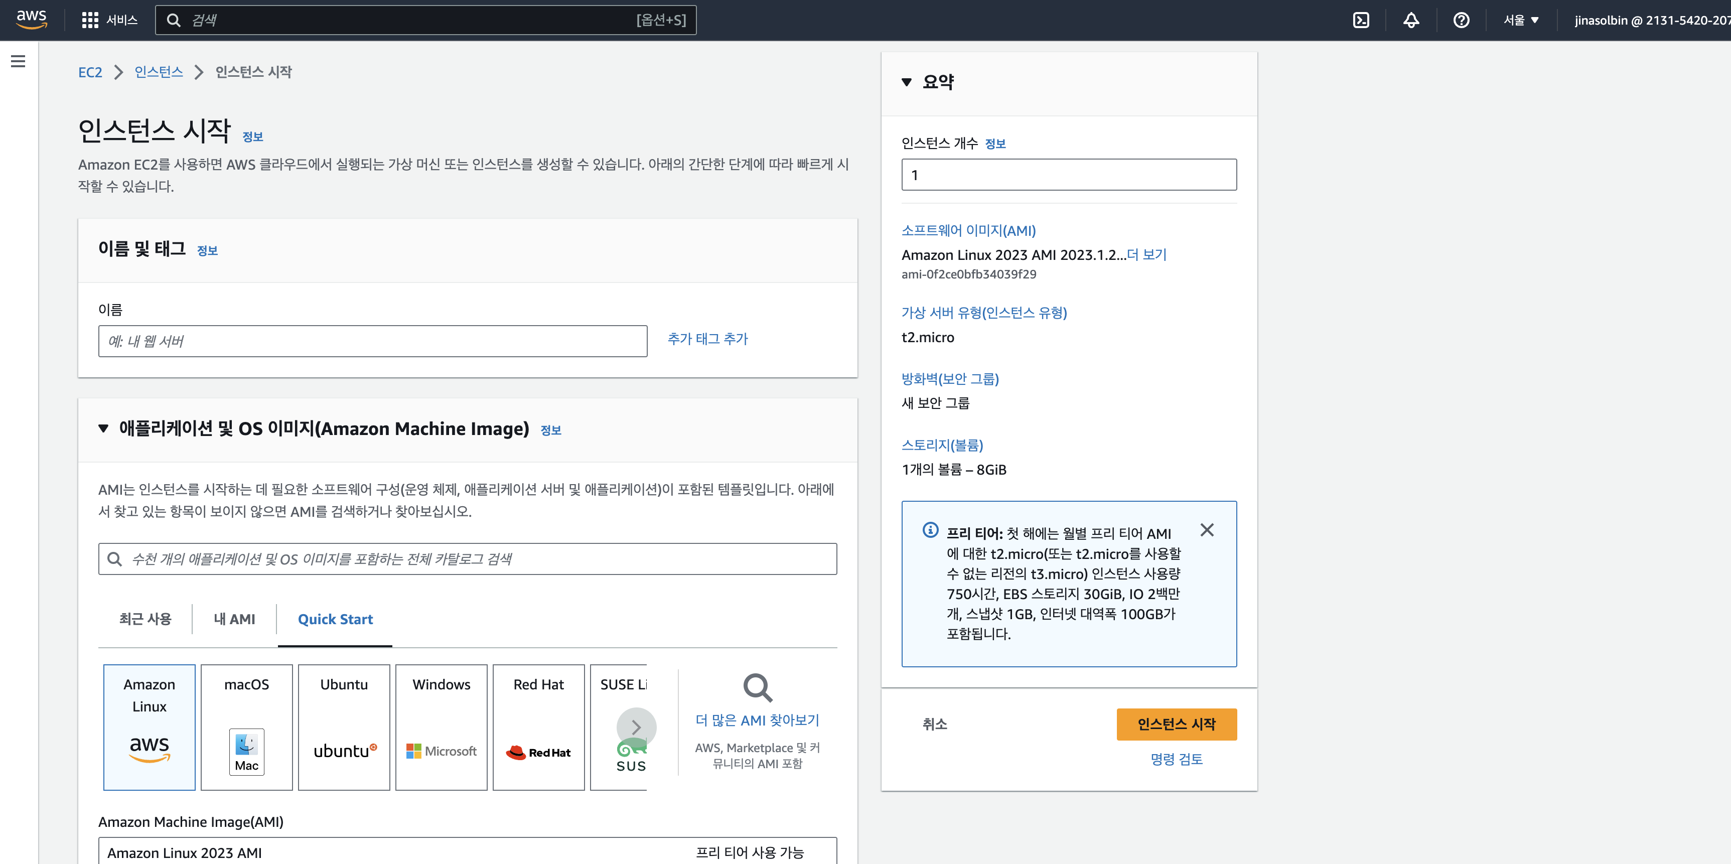Image resolution: width=1731 pixels, height=864 pixels.
Task: Open the jinasolbin account menu
Action: point(1652,20)
